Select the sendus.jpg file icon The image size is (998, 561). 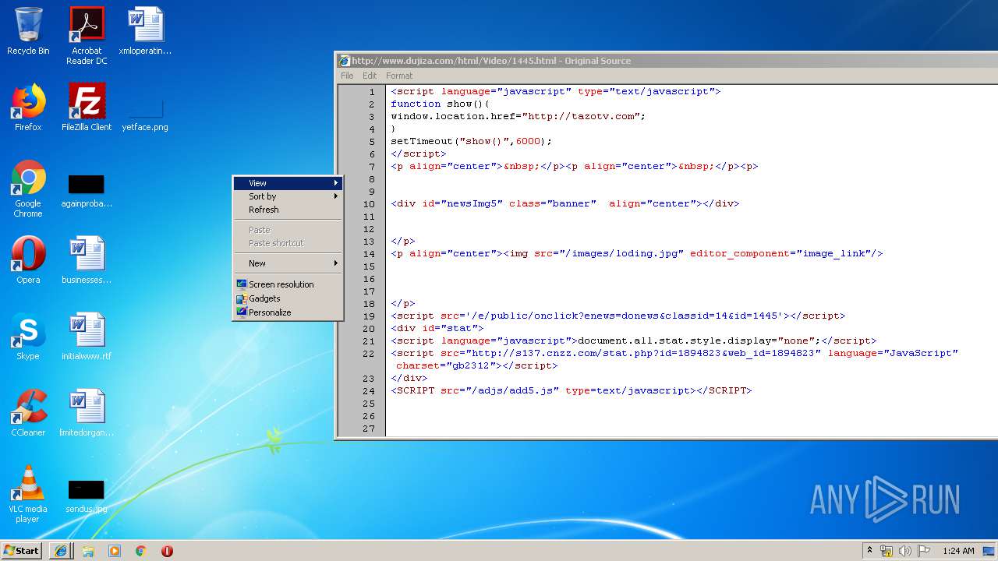87,496
